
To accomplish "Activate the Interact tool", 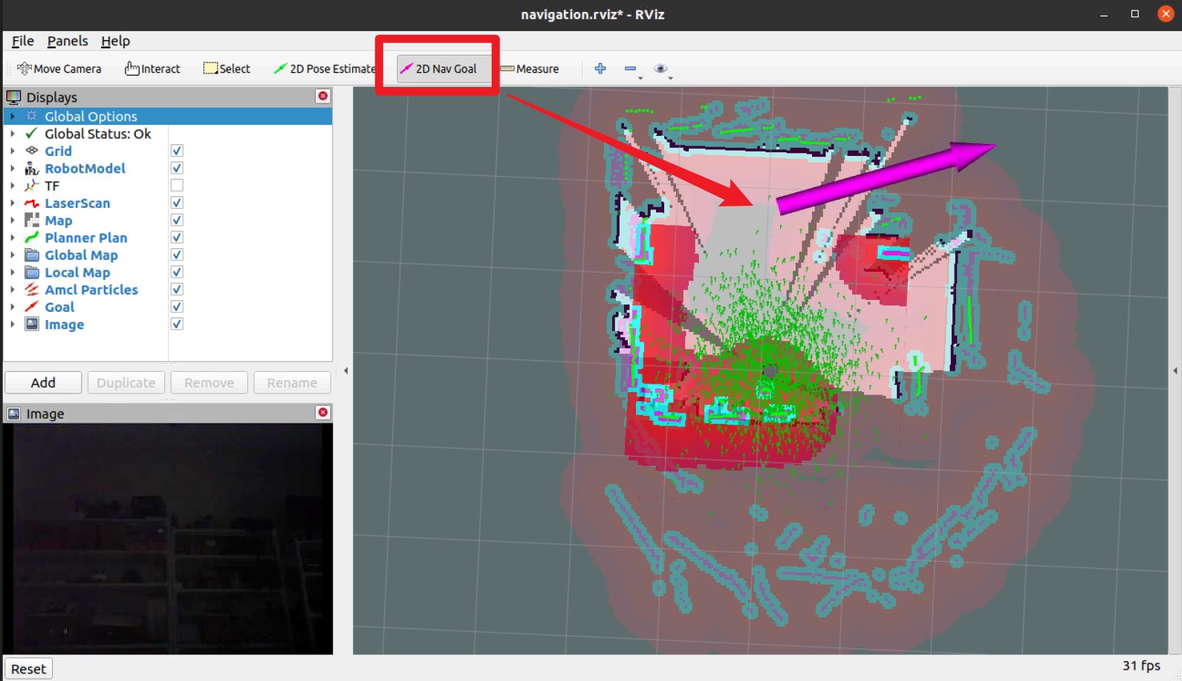I will [152, 69].
